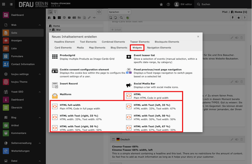Click the BW editor user avatar
The image size is (252, 164).
click(x=176, y=4)
